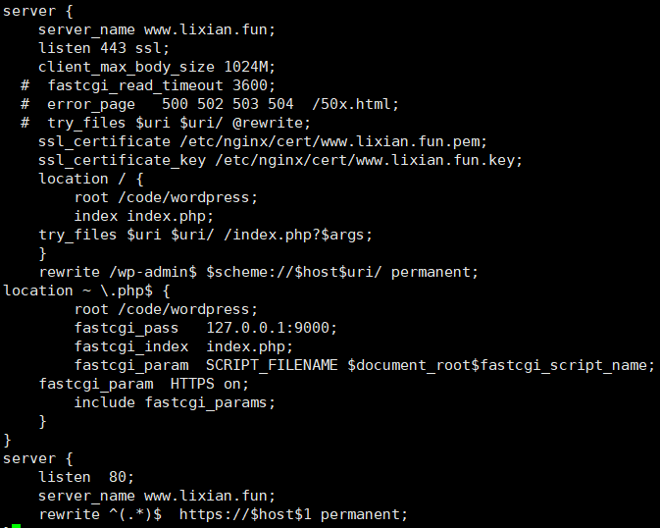Click the include fastcgi_params line
660x528 pixels.
(175, 402)
